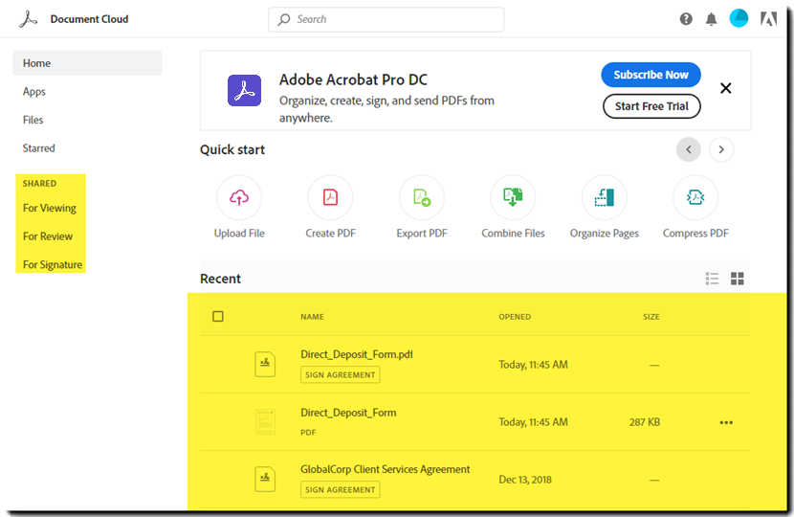Click the Compress PDF icon
Screen dimensions: 794x517
point(695,197)
